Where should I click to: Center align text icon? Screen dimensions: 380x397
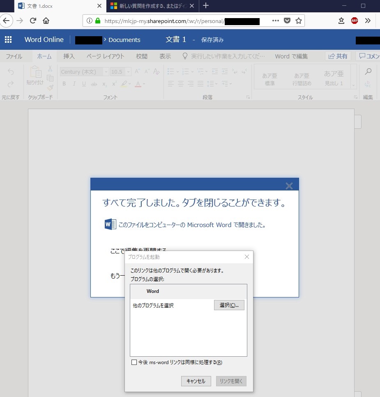180,84
